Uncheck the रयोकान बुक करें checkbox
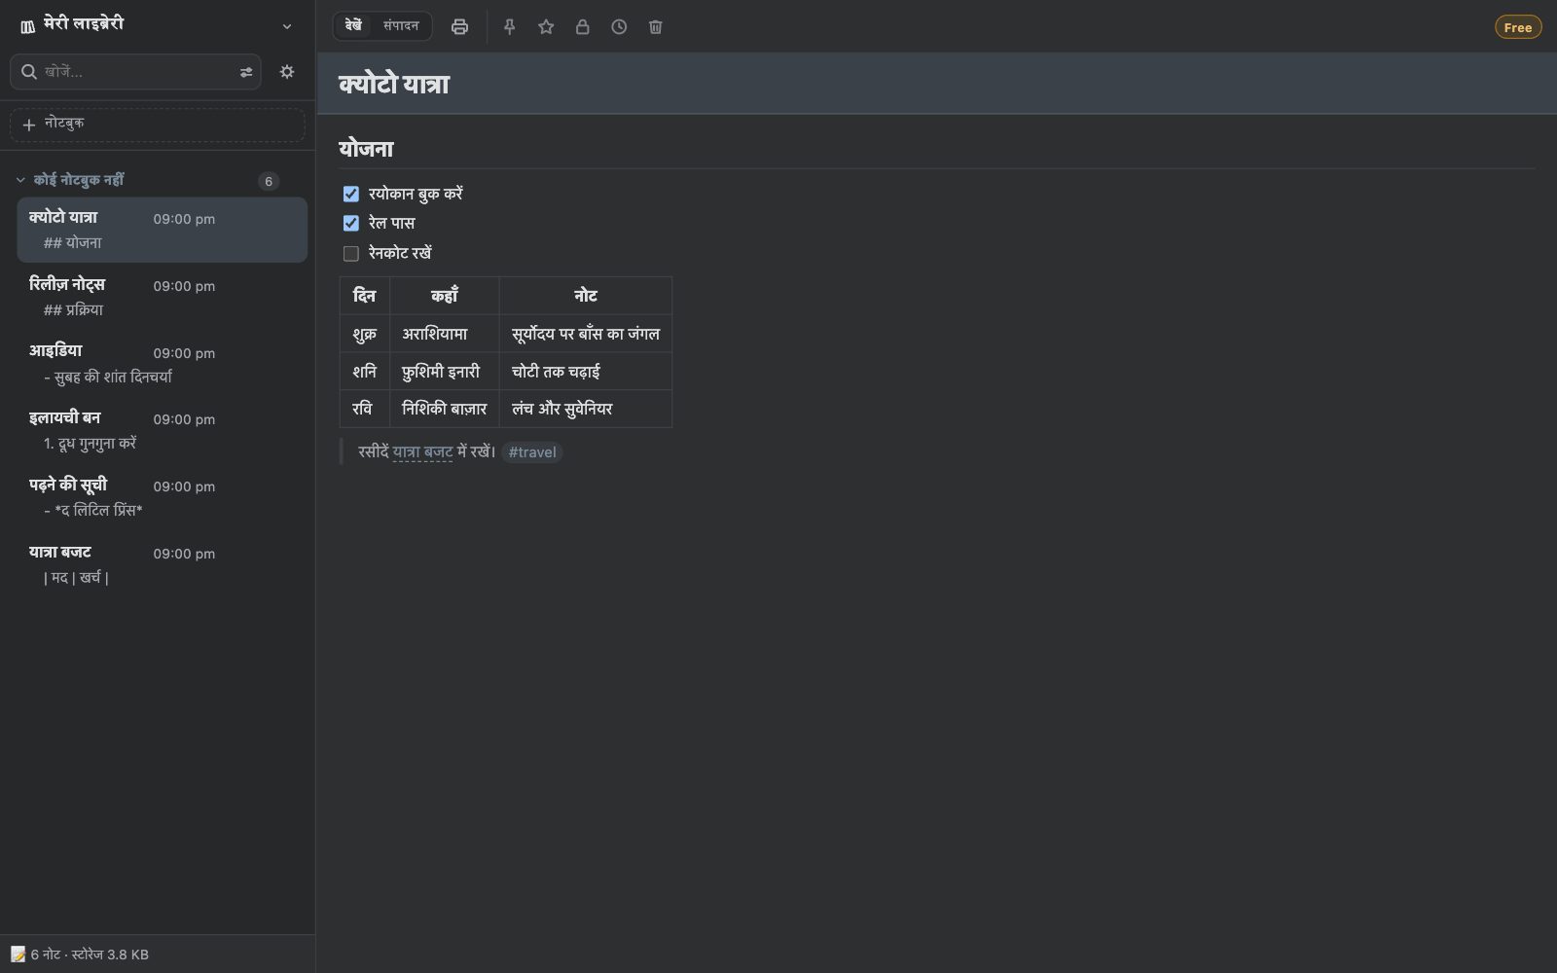 tap(351, 194)
